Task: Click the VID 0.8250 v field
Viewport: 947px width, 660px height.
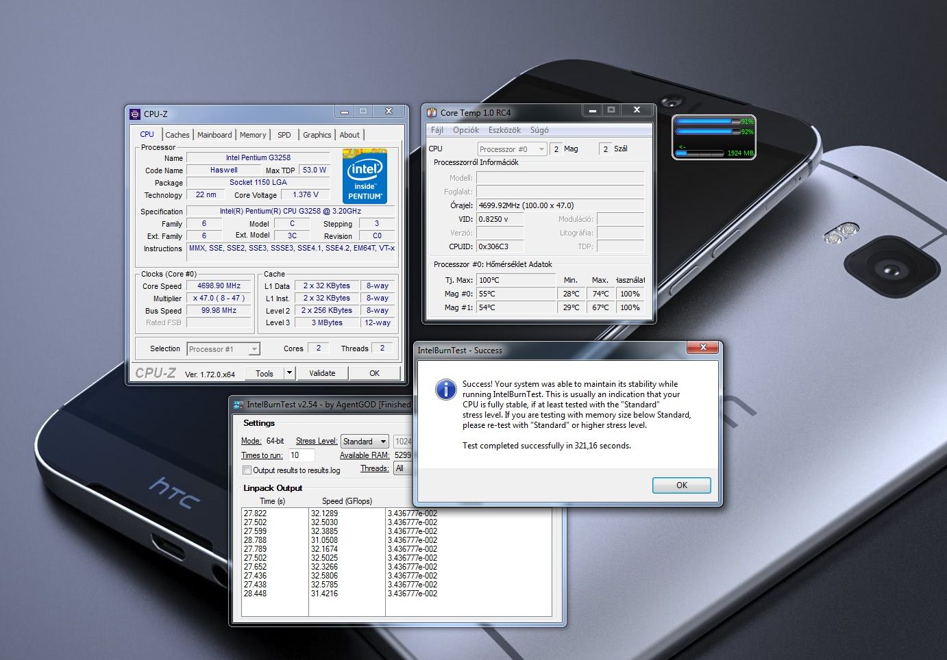Action: coord(500,219)
